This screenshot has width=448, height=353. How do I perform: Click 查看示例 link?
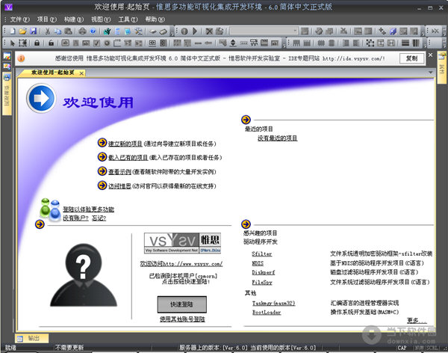119,172
